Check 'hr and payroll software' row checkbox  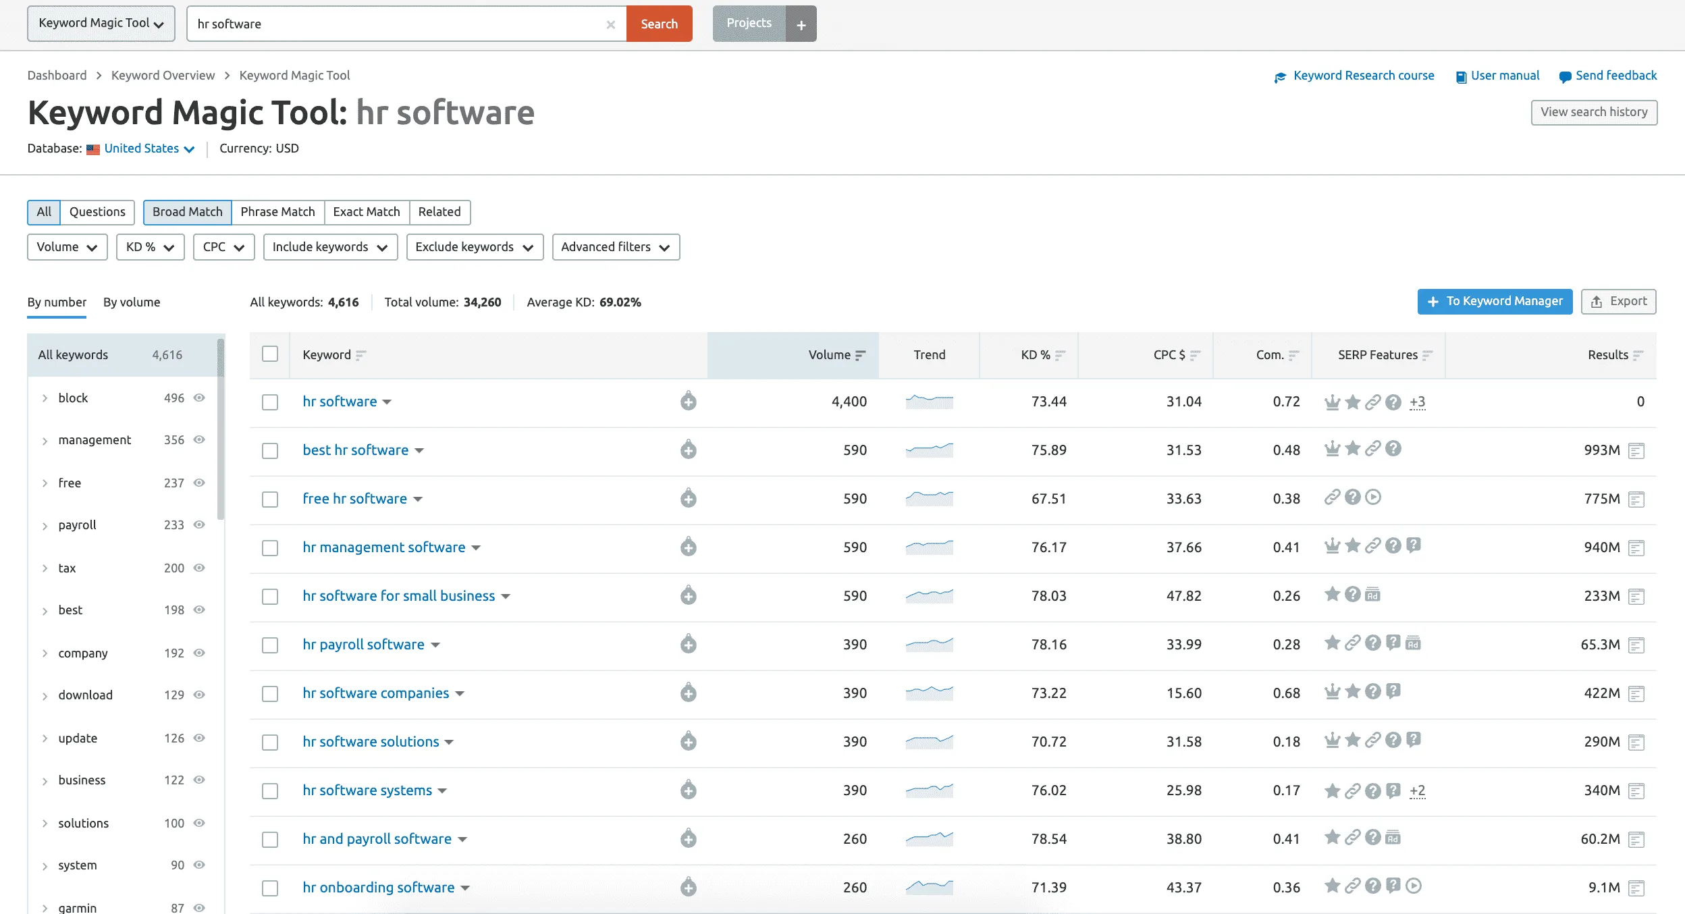[x=270, y=840]
